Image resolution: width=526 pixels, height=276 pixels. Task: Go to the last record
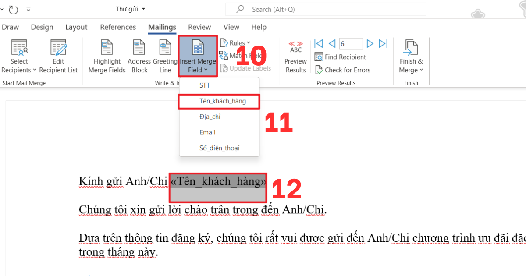pyautogui.click(x=383, y=43)
